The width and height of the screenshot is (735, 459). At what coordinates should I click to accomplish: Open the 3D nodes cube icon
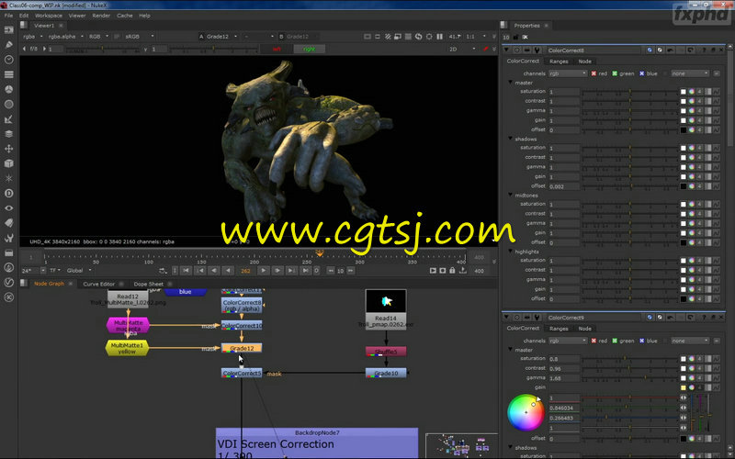(8, 163)
